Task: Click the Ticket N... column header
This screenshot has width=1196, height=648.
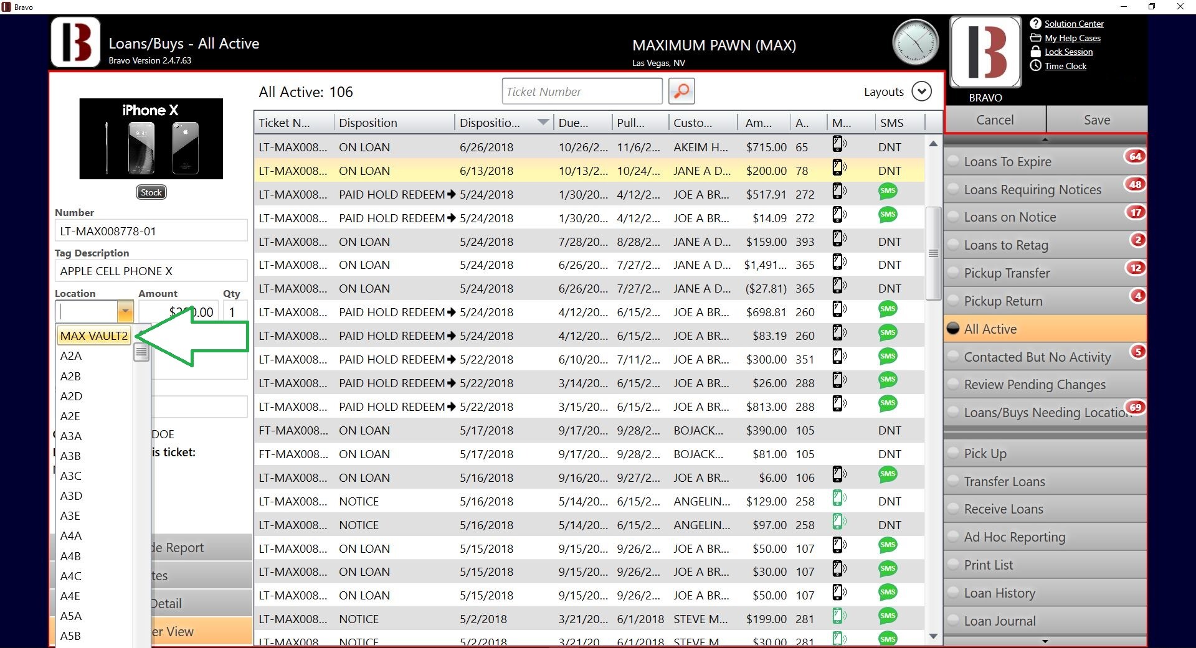Action: pos(293,123)
